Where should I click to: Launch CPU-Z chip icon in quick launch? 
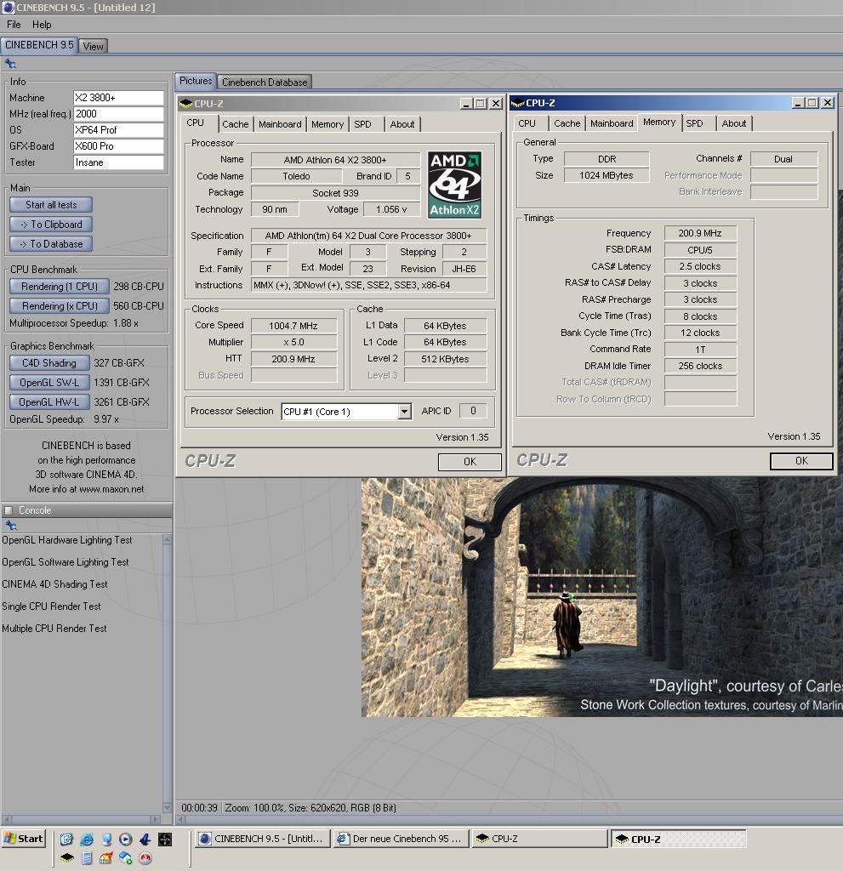66,858
